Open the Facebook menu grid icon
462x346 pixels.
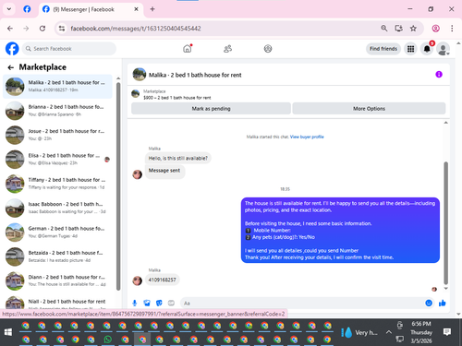[x=410, y=49]
